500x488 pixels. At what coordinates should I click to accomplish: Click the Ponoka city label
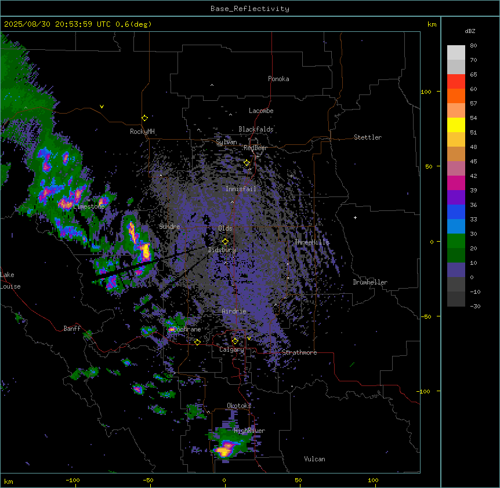tap(278, 79)
